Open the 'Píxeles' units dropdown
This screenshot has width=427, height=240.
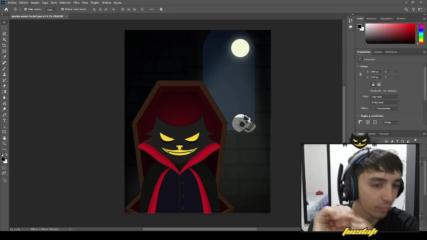(391, 122)
